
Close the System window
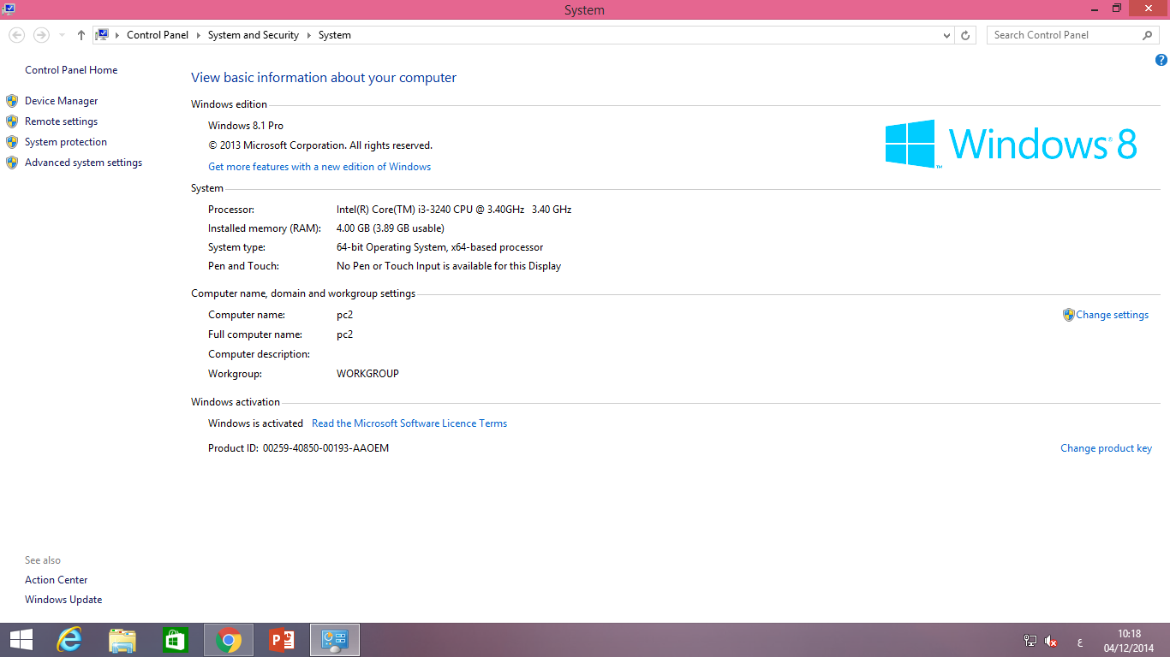1149,9
